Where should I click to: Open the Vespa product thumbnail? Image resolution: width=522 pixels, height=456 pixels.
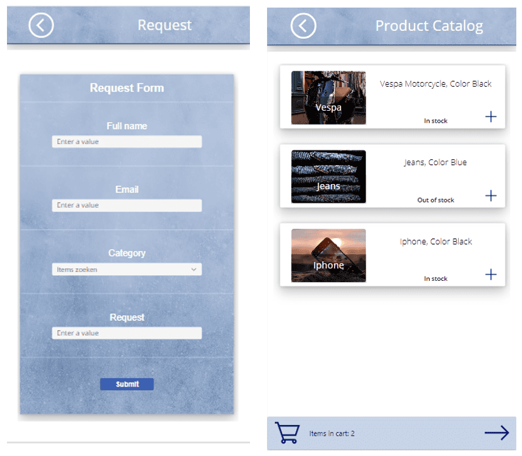[x=328, y=98]
